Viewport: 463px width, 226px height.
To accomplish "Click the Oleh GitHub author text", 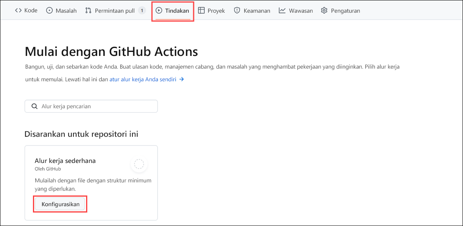I will (x=48, y=169).
